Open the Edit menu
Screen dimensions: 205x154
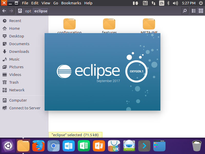[35, 3]
